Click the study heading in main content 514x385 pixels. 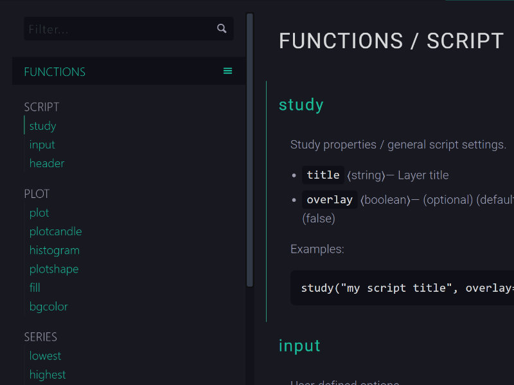click(301, 105)
